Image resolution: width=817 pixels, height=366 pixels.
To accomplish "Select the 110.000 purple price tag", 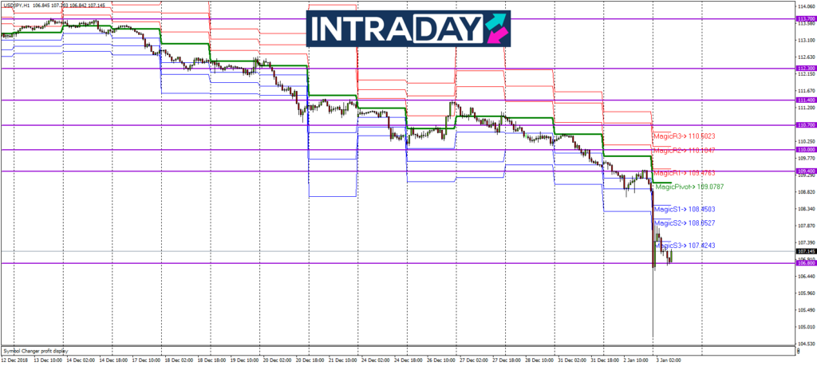I will (805, 149).
